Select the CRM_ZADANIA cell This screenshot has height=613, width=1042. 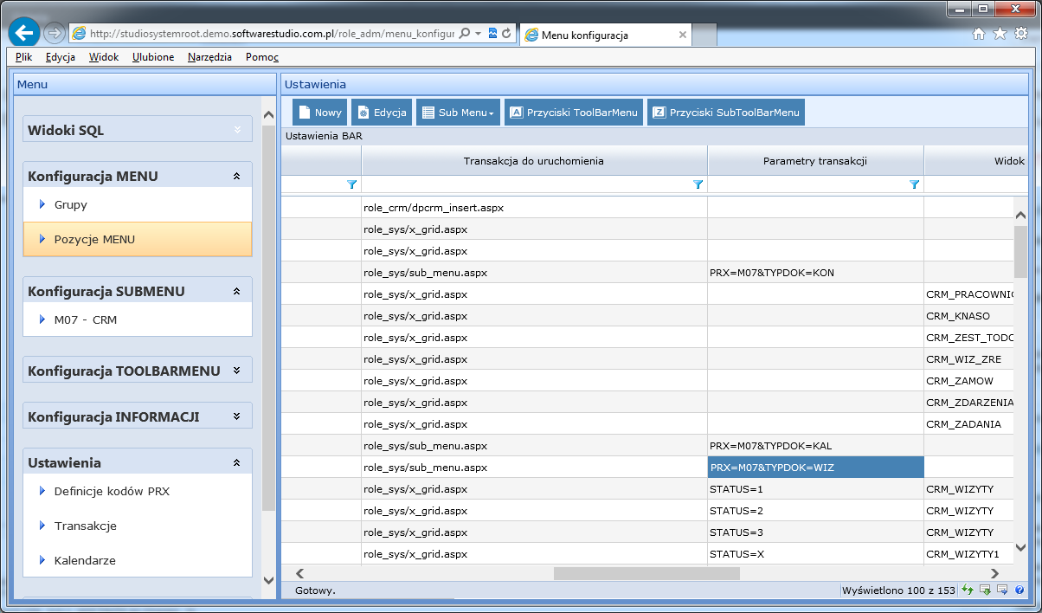969,424
